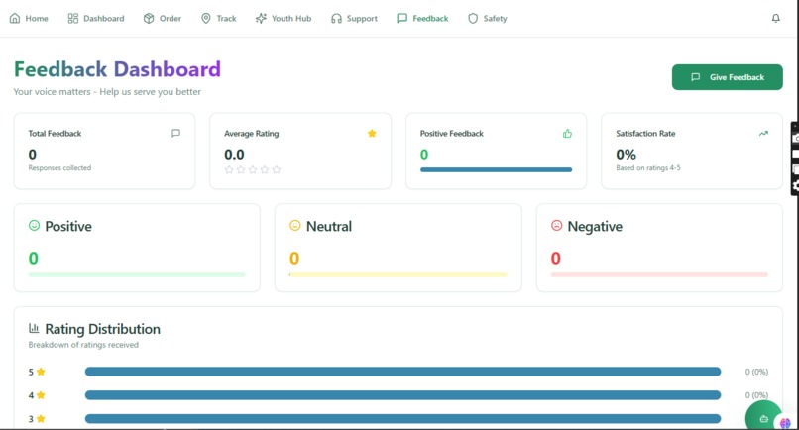Click the '0 (0%)' value in 4-star row

pos(756,395)
